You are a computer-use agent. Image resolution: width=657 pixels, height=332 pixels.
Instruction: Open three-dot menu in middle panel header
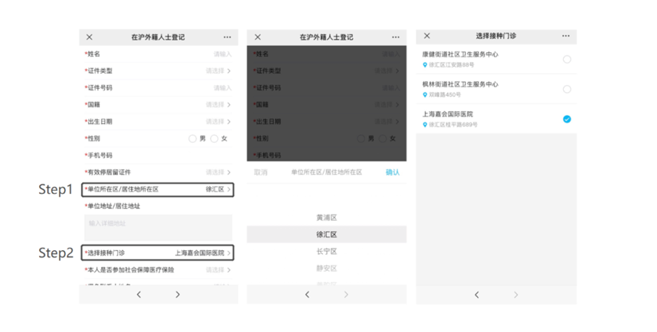point(396,37)
